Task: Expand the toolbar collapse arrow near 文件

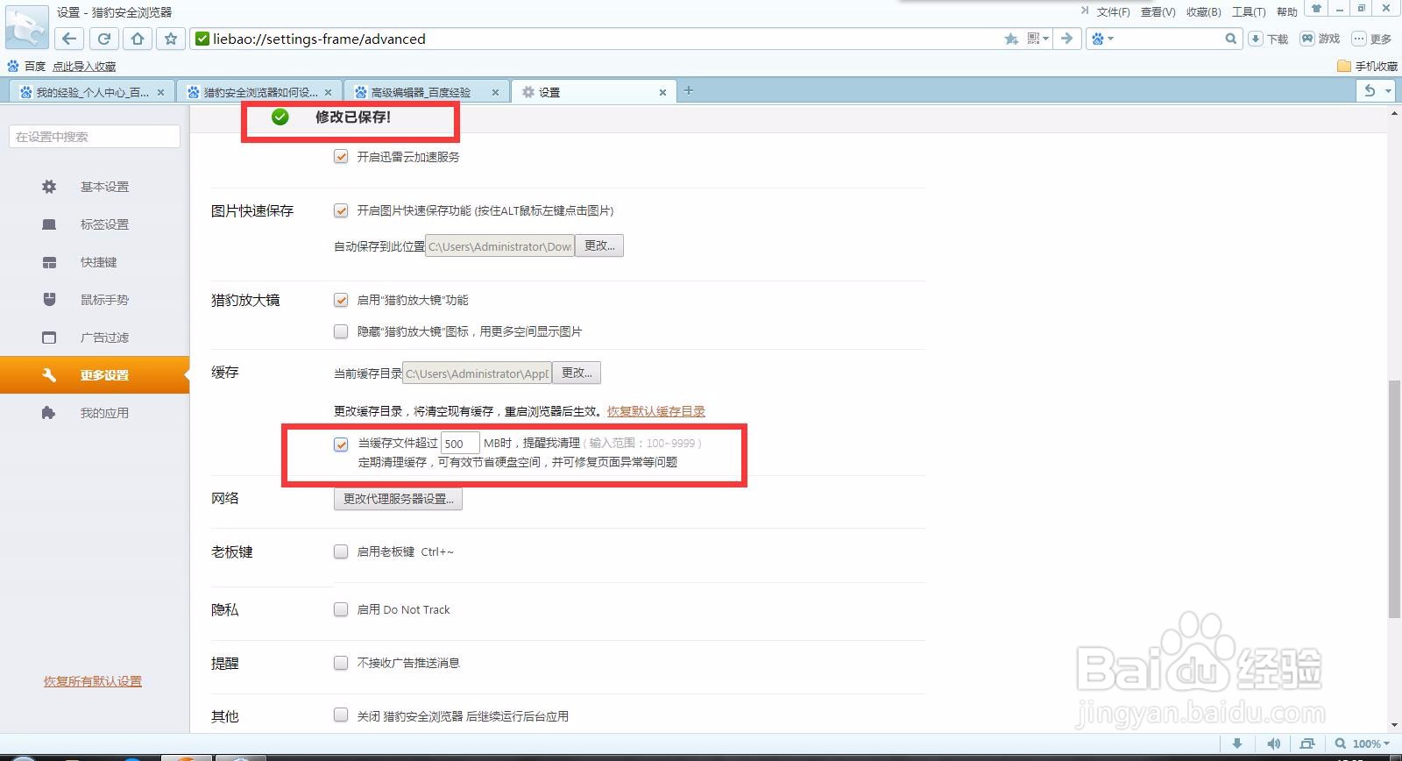Action: tap(1084, 11)
